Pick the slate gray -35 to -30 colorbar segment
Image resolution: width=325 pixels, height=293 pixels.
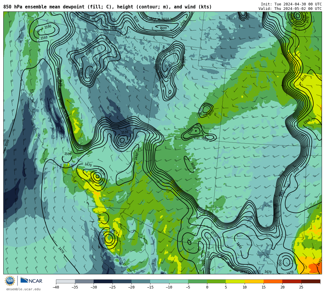(84, 281)
